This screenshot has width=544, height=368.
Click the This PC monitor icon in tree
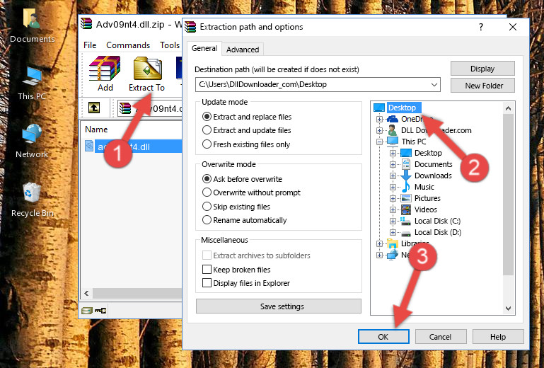(393, 142)
